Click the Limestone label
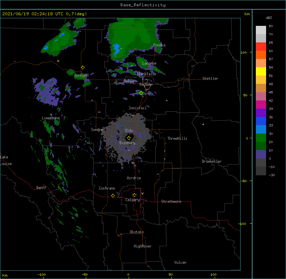Viewport: 286px width, 279px height. pos(51,118)
